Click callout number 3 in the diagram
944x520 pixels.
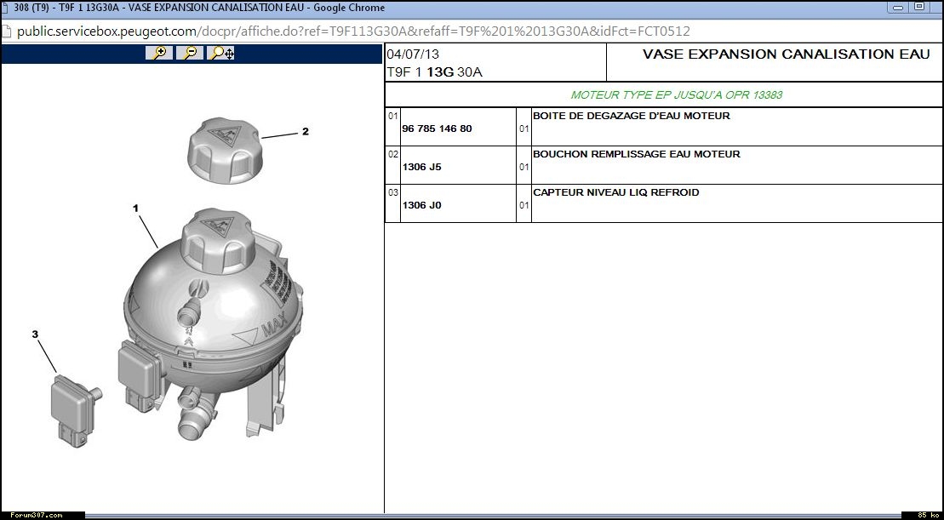coord(35,334)
